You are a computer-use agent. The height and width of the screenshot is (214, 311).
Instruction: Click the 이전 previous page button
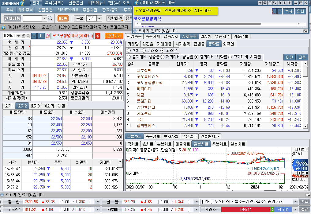(x=289, y=57)
